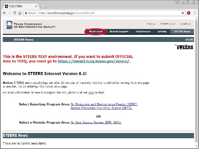
Task: Toggle the bookmark star in address bar
Action: (x=183, y=13)
